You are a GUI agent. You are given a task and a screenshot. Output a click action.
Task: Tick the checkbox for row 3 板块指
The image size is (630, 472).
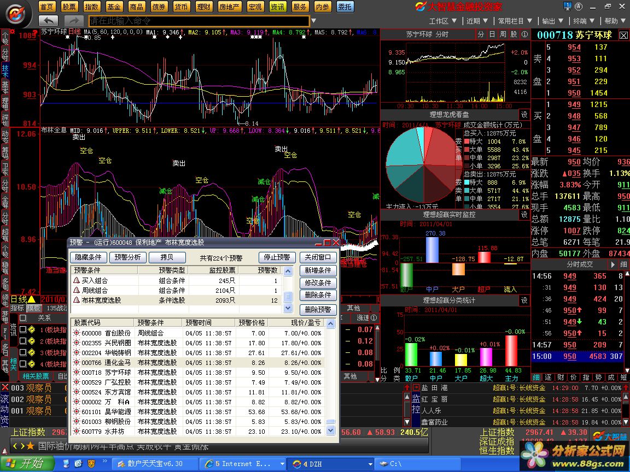coord(23,352)
